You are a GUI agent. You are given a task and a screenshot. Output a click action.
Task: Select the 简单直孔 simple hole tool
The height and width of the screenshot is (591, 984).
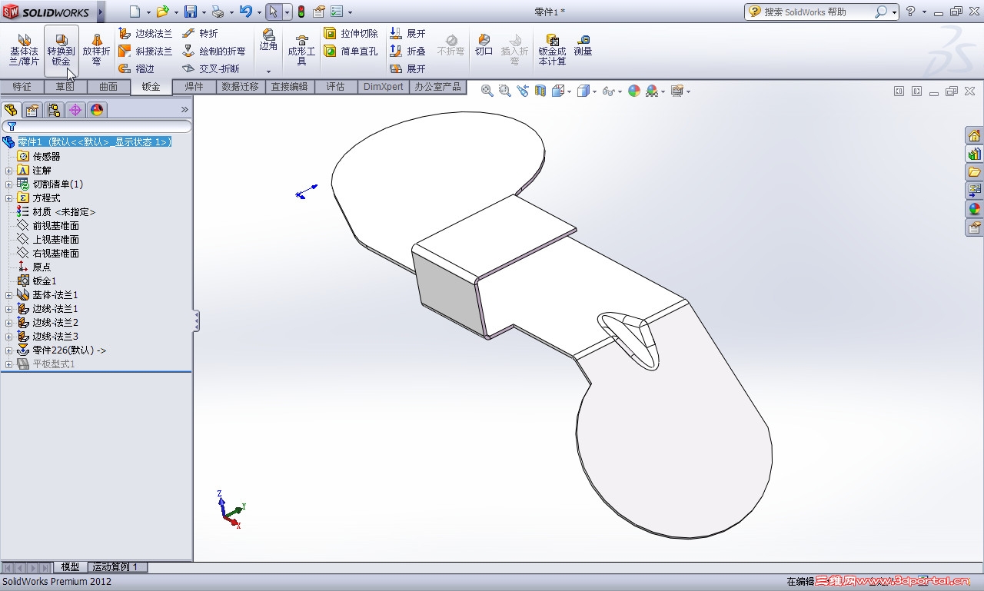pyautogui.click(x=351, y=51)
